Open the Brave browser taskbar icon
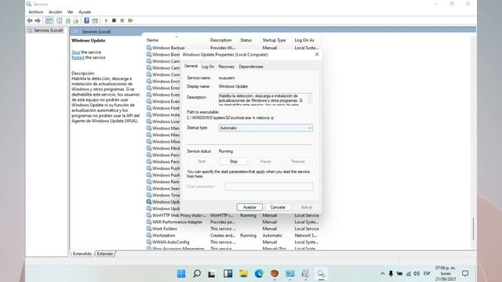Image resolution: width=502 pixels, height=282 pixels. [275, 273]
